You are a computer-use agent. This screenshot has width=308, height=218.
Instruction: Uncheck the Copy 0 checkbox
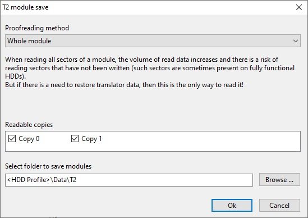(12, 139)
